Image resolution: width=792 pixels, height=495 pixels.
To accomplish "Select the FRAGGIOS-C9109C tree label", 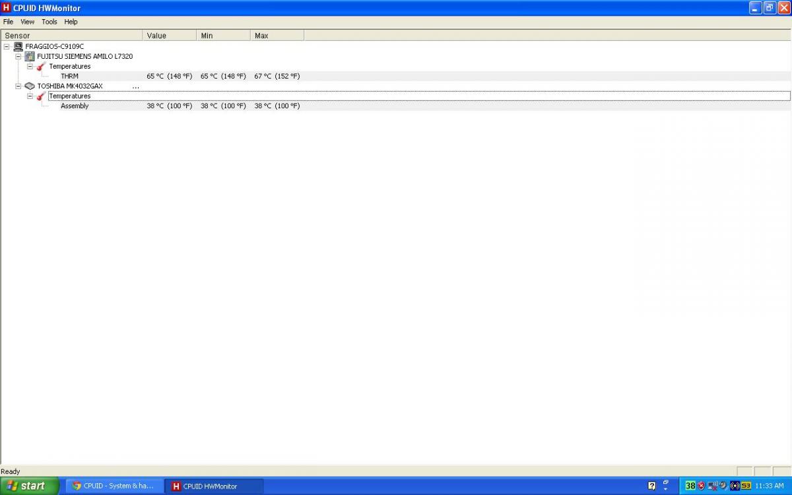I will tap(55, 46).
